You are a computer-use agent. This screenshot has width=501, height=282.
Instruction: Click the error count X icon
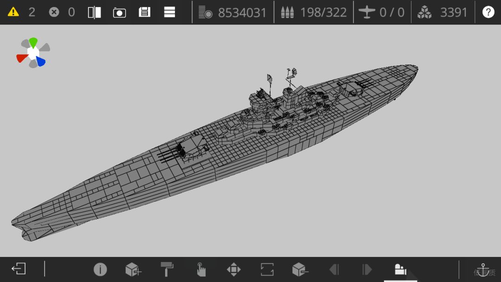pos(54,12)
